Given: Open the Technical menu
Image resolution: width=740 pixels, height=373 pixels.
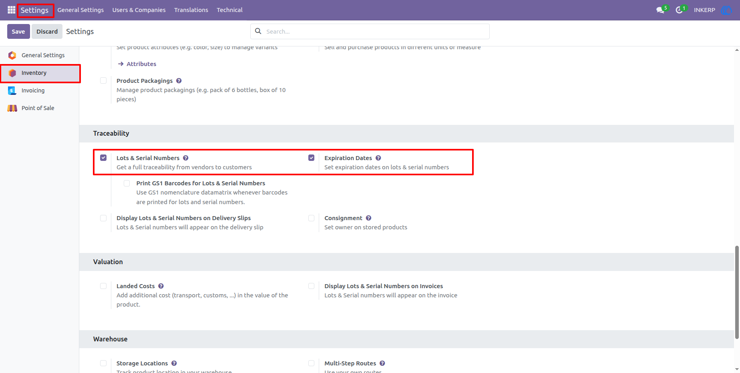Looking at the screenshot, I should tap(229, 10).
